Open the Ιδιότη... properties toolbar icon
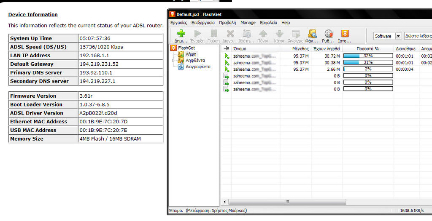Image resolution: width=432 pixels, height=221 pixels. [246, 34]
